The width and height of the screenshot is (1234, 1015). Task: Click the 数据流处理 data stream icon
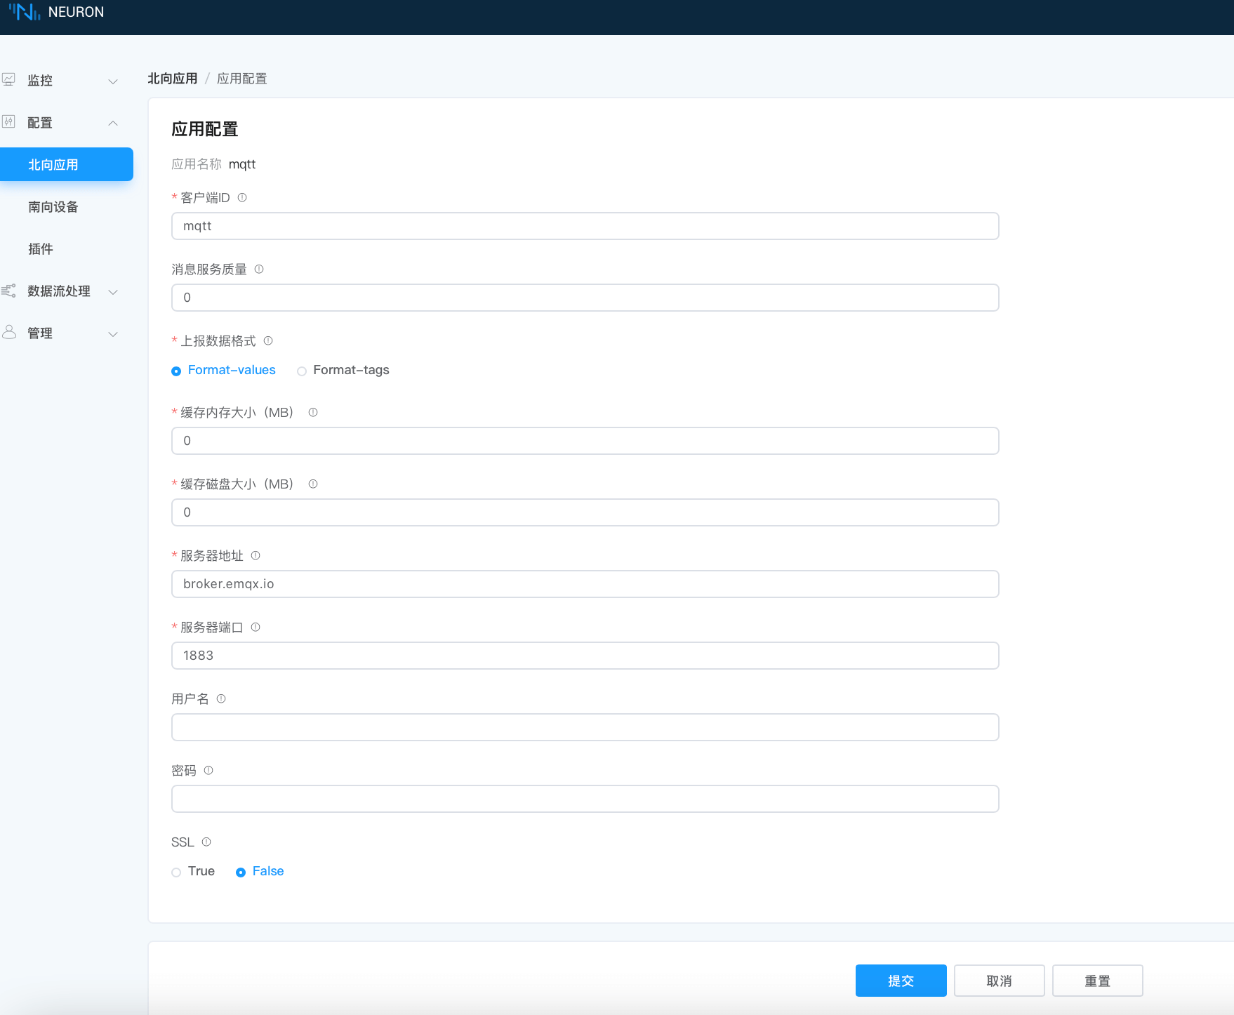pos(9,291)
